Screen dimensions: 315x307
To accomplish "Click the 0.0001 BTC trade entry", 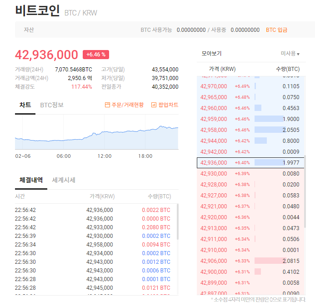I will (156, 279).
